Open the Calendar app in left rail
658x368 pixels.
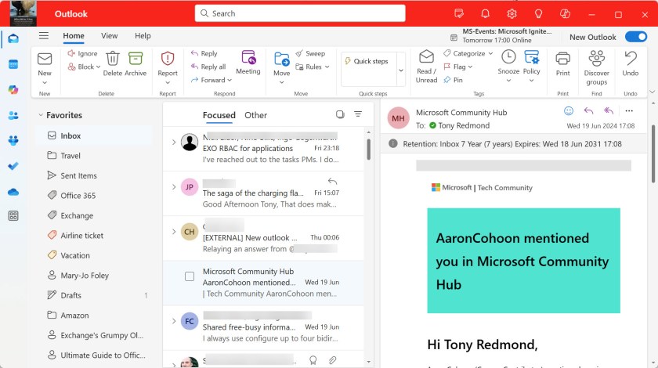(13, 64)
